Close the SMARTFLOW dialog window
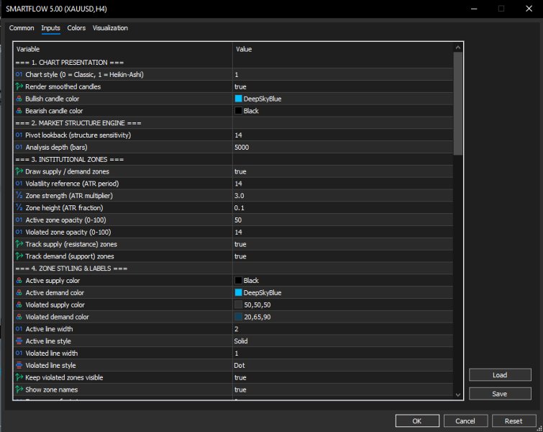Image resolution: width=543 pixels, height=432 pixels. click(x=529, y=9)
